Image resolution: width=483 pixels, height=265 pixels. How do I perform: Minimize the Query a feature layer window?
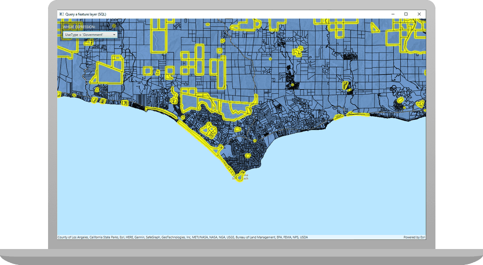393,14
